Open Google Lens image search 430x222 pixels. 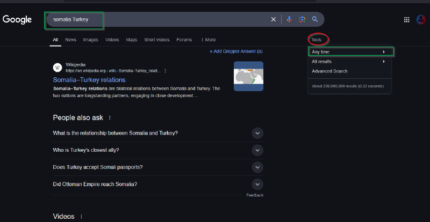pos(302,19)
